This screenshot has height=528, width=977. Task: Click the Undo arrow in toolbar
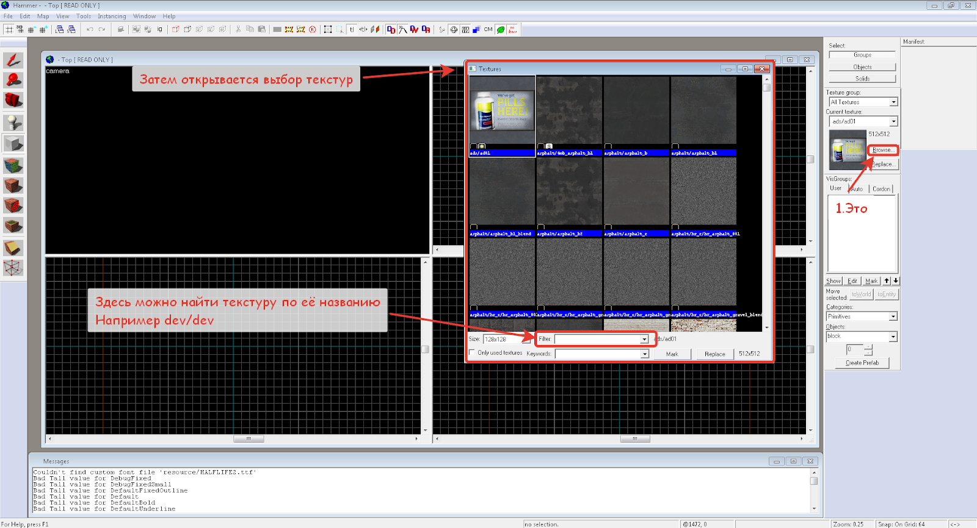click(x=90, y=29)
